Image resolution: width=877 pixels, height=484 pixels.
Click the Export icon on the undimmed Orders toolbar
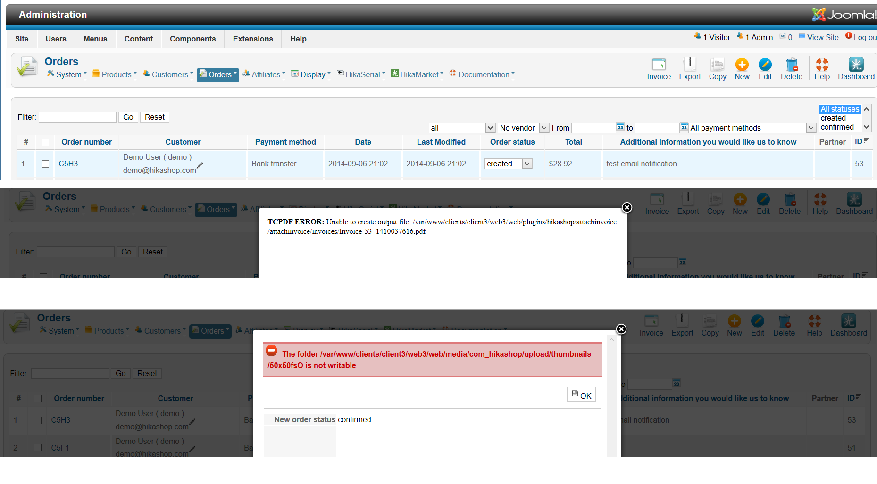[690, 65]
